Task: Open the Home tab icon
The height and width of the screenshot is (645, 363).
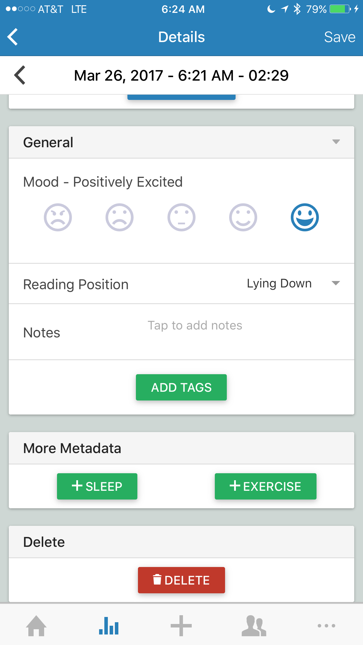Action: coord(36,626)
